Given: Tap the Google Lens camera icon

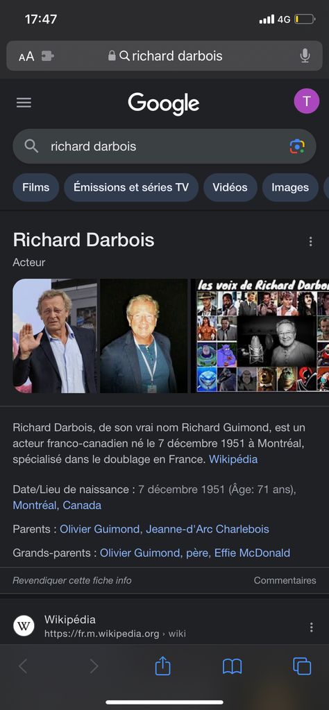Looking at the screenshot, I should [x=297, y=146].
